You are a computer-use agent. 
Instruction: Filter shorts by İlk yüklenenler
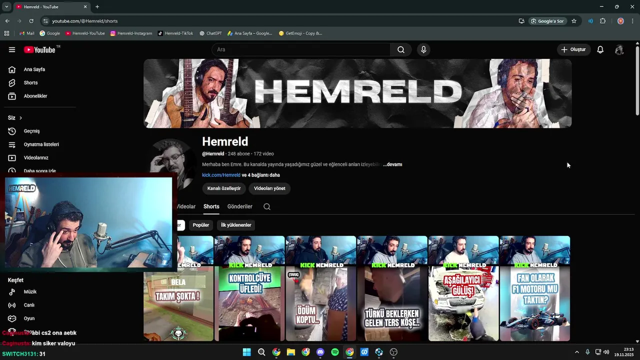pyautogui.click(x=236, y=225)
